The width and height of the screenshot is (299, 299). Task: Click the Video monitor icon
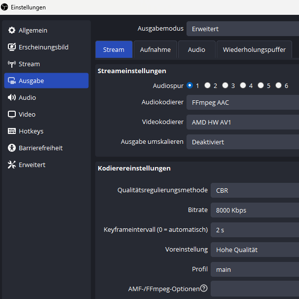12,114
